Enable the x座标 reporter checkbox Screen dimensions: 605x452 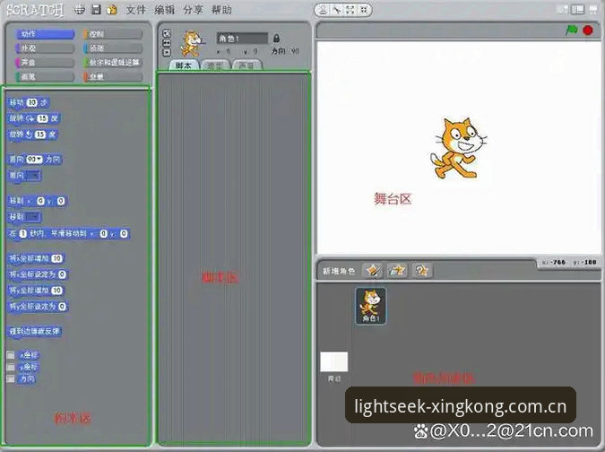[x=11, y=355]
